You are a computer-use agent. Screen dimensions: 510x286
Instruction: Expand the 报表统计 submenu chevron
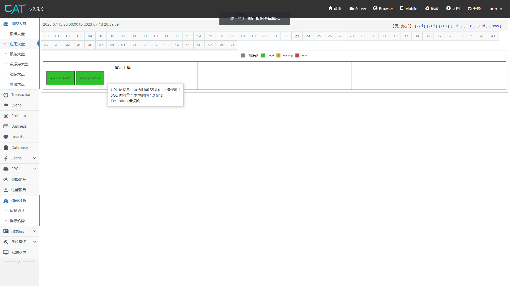pyautogui.click(x=35, y=231)
